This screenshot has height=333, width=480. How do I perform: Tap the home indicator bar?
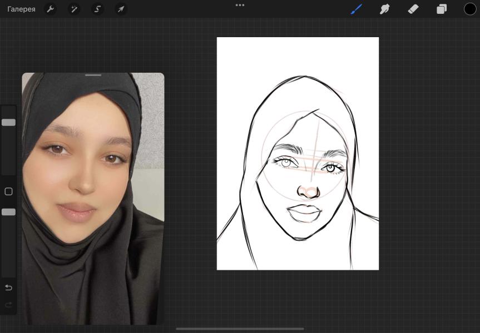point(240,329)
